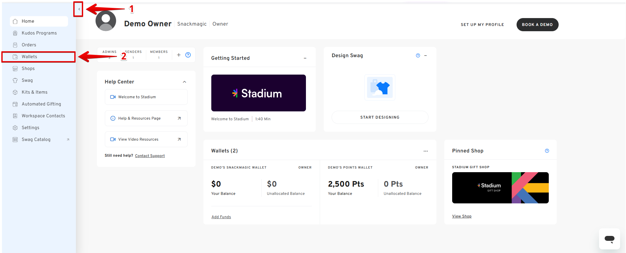The image size is (626, 253).
Task: Click the plus icon beside Members
Action: [x=179, y=55]
